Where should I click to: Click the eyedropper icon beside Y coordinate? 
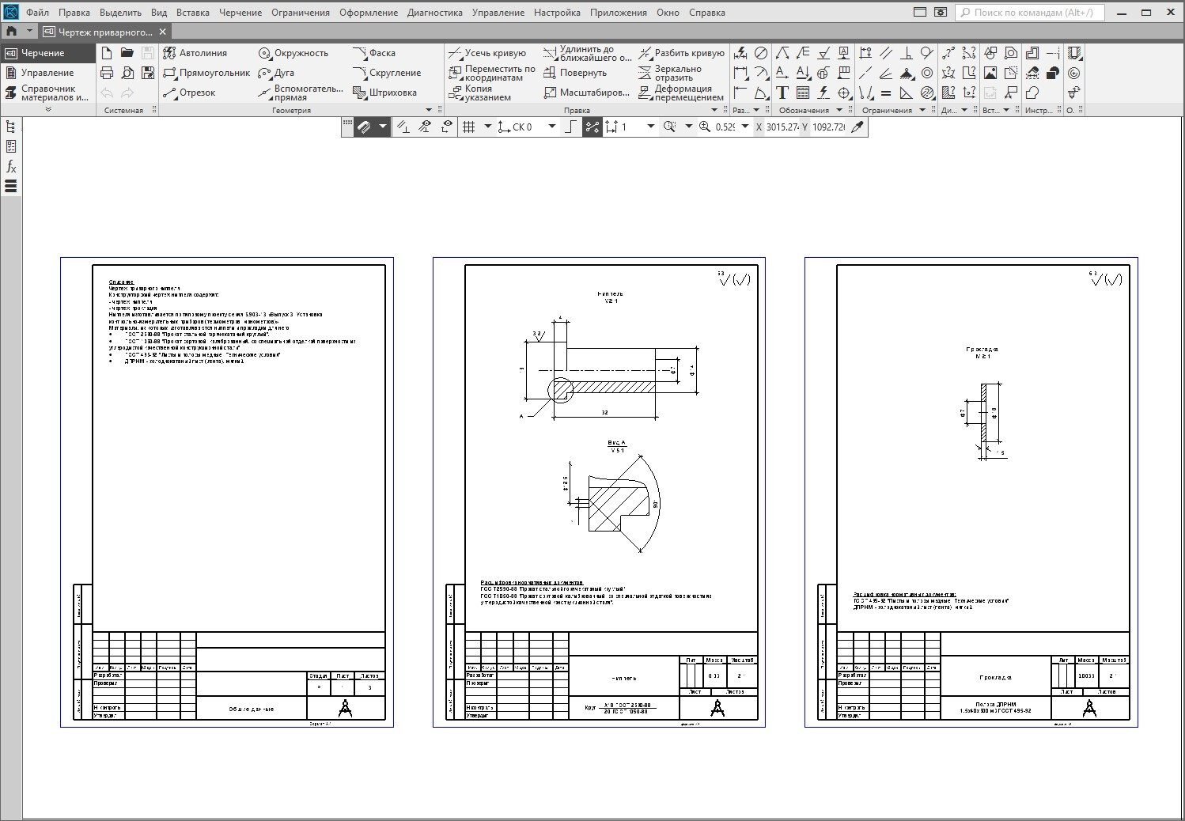point(858,127)
